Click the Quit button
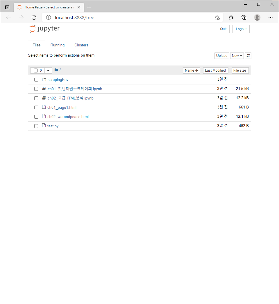 click(223, 29)
